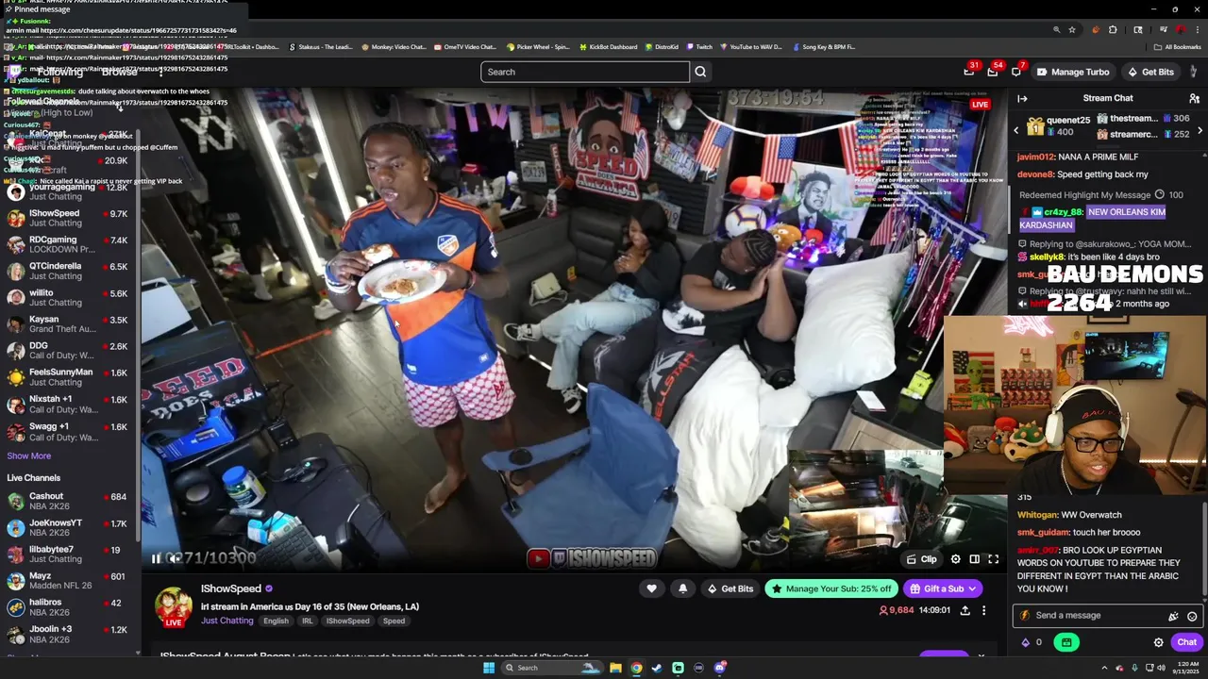Click the search magnifier button
Image resolution: width=1208 pixels, height=679 pixels.
coord(700,72)
